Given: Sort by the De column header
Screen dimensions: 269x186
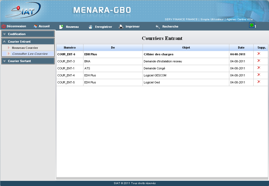Looking at the screenshot, I should point(113,48).
